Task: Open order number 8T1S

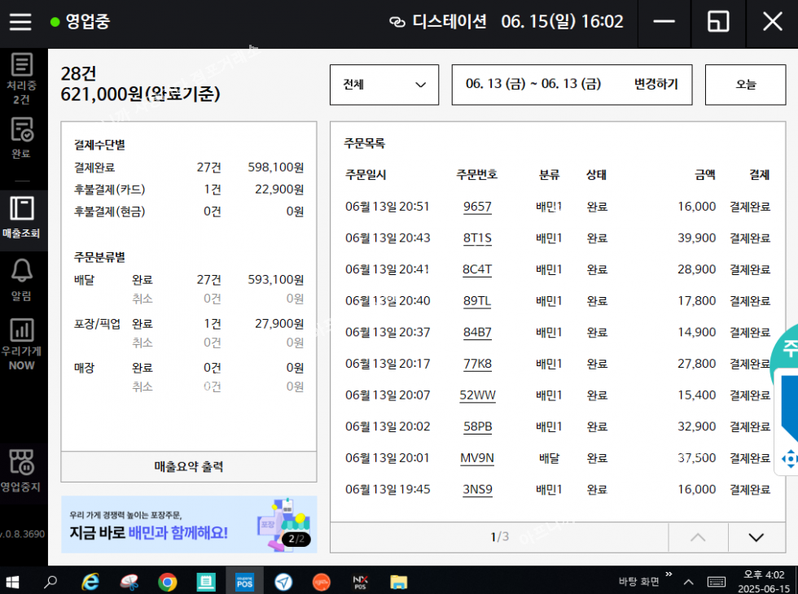Action: (477, 238)
